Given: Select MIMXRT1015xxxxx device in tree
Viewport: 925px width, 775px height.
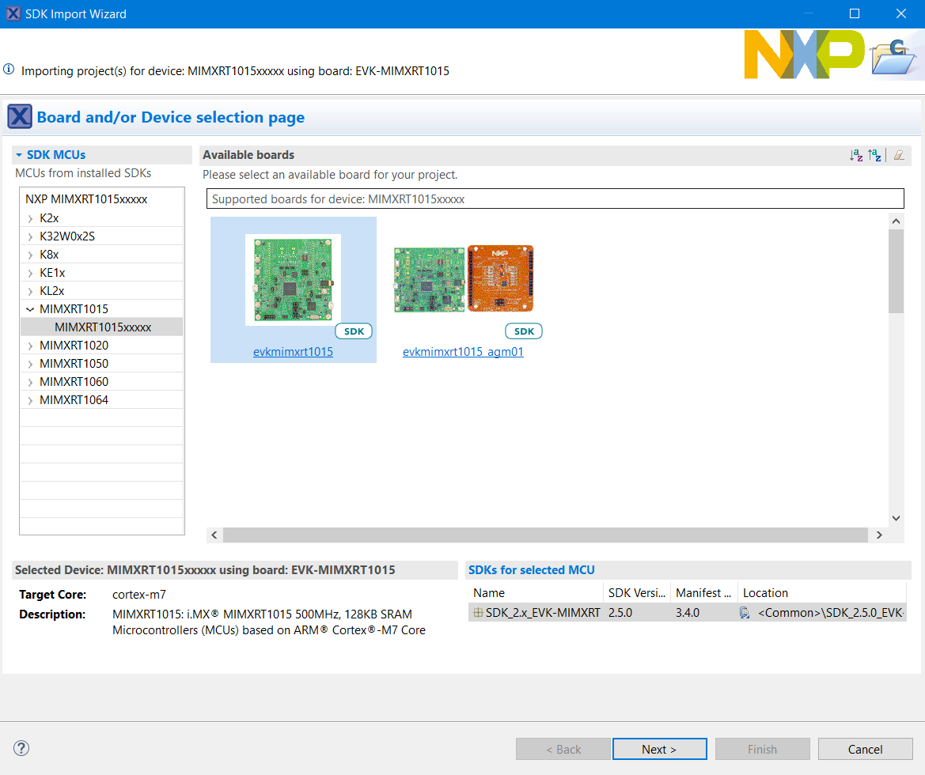Looking at the screenshot, I should pyautogui.click(x=103, y=327).
